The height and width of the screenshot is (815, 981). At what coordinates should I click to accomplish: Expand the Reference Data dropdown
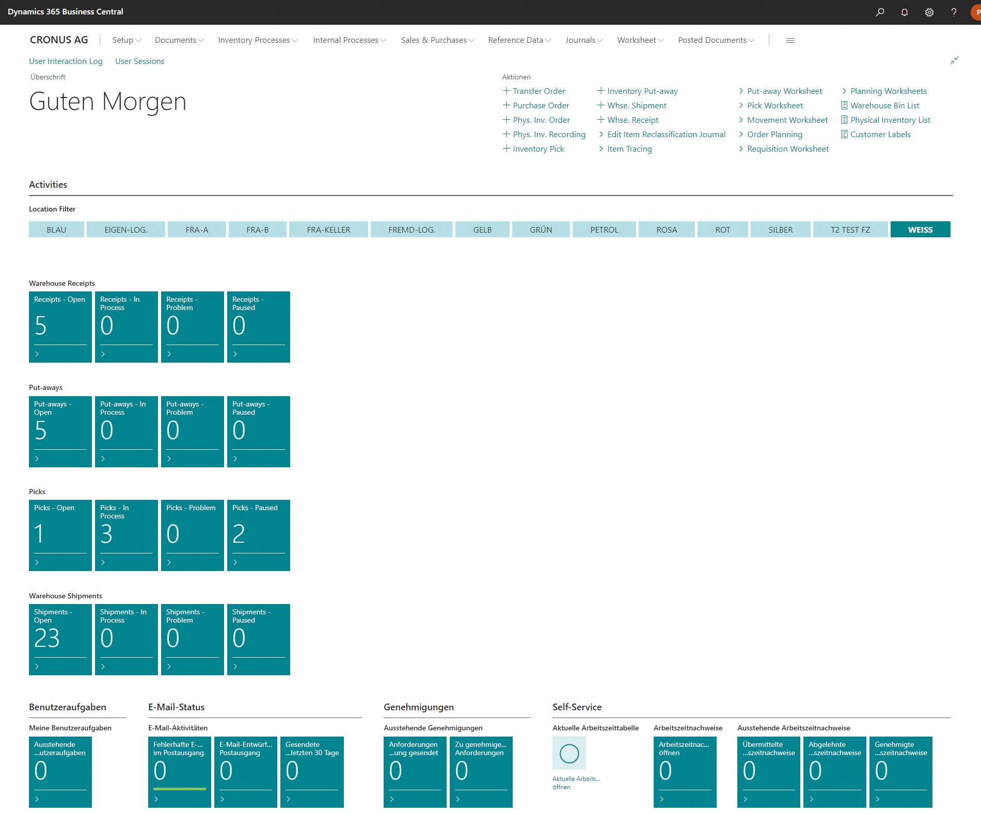(519, 40)
